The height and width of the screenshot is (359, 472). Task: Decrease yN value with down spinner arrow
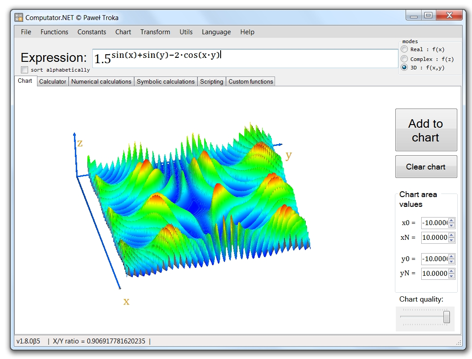point(451,276)
